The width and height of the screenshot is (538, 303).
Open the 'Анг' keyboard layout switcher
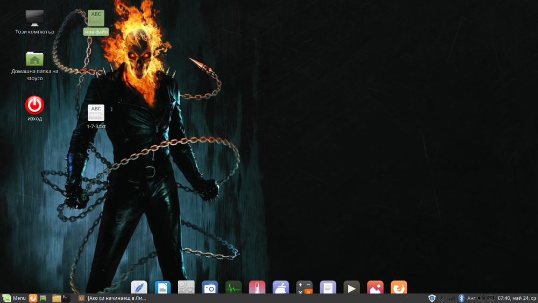pyautogui.click(x=471, y=298)
